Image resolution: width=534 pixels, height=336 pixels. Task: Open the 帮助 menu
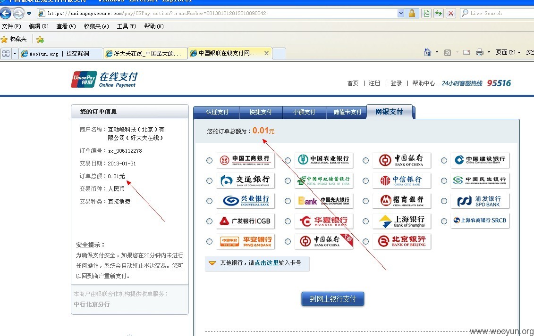pos(153,26)
